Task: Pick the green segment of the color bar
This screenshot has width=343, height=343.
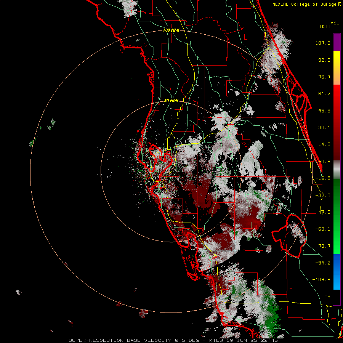Action: (337, 216)
